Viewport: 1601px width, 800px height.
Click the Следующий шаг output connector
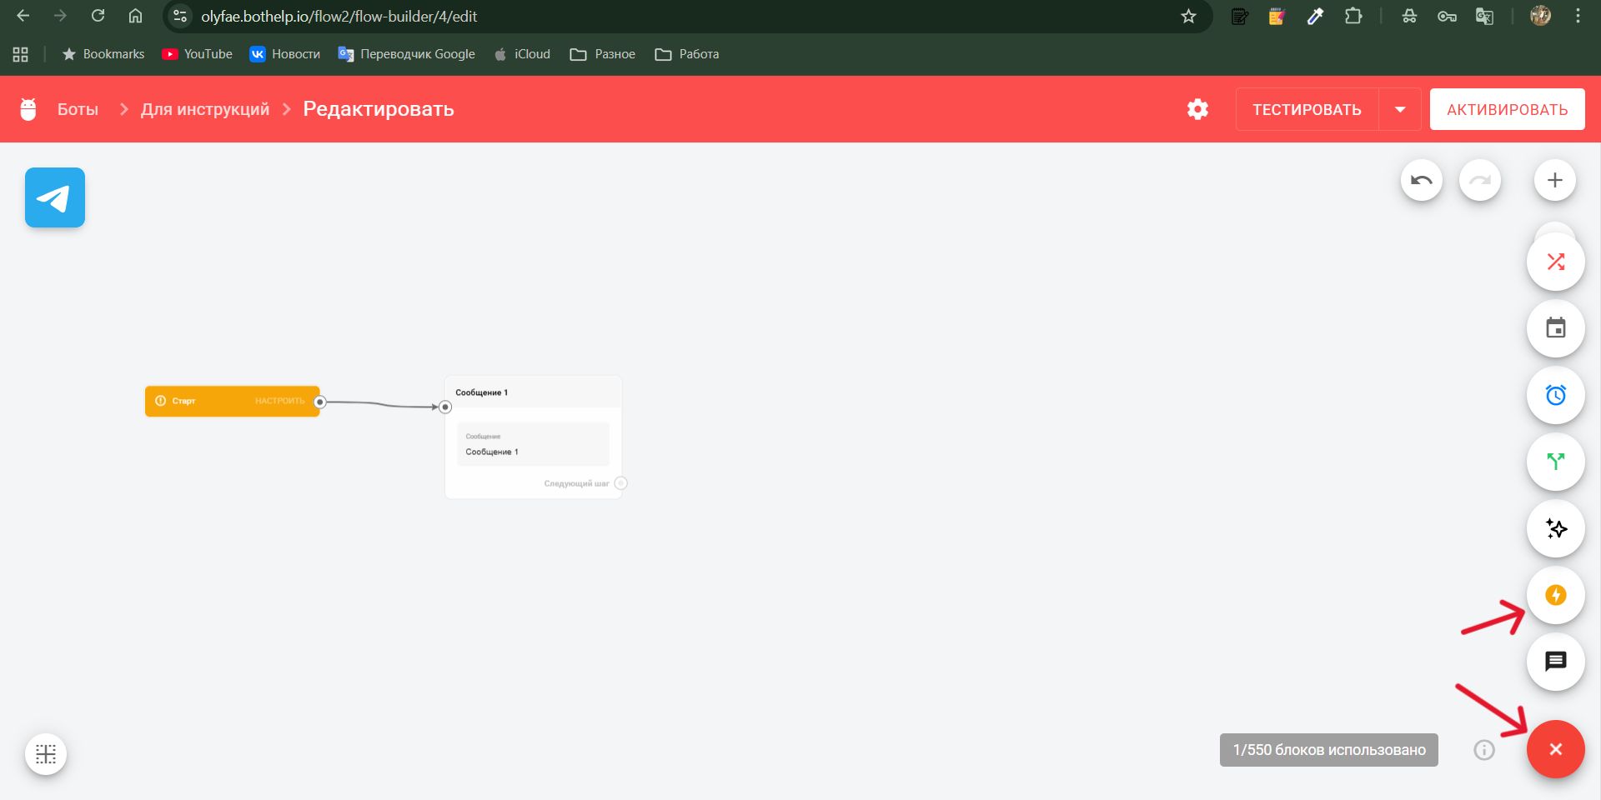tap(621, 483)
